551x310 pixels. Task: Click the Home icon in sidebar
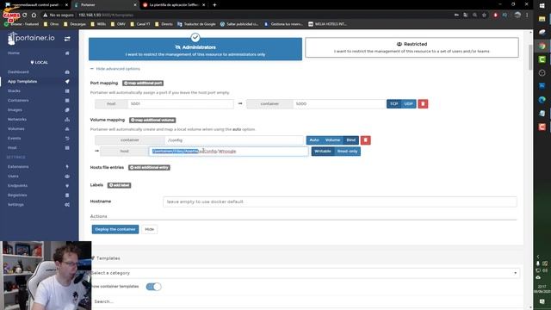point(67,53)
